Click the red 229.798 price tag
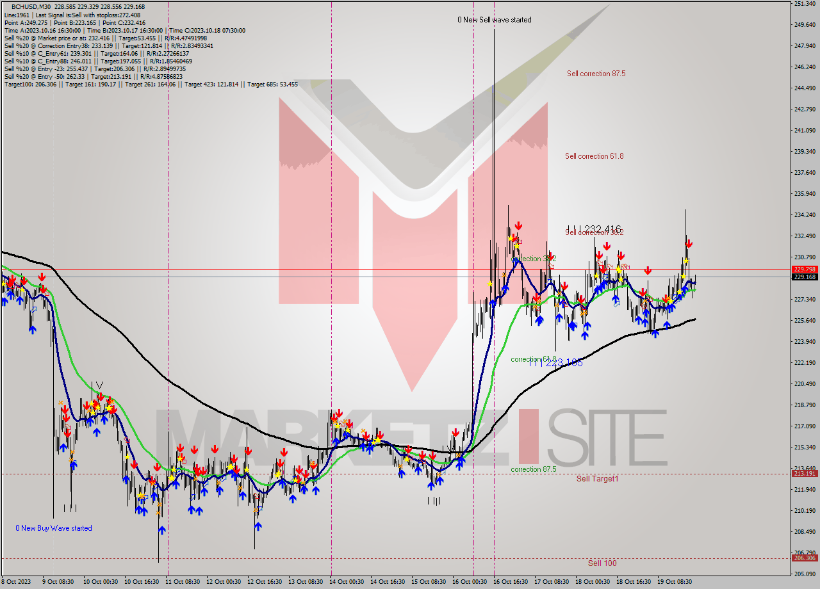Screen dimensions: 820x589 pyautogui.click(x=804, y=270)
